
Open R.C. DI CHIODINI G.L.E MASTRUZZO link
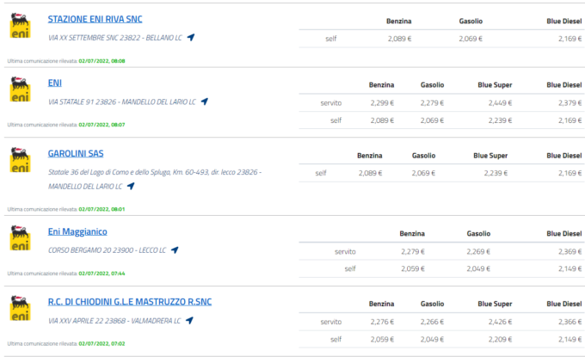click(x=130, y=302)
